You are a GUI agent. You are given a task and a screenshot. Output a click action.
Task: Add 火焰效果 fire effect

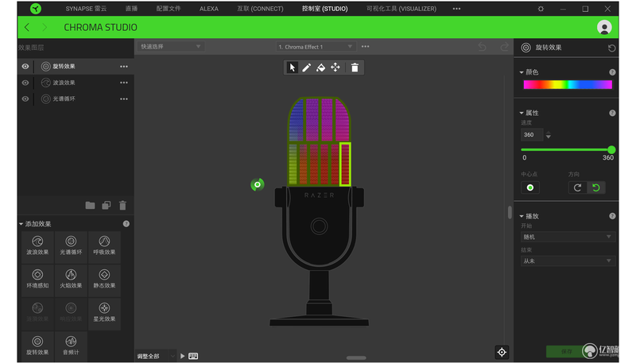[71, 279]
